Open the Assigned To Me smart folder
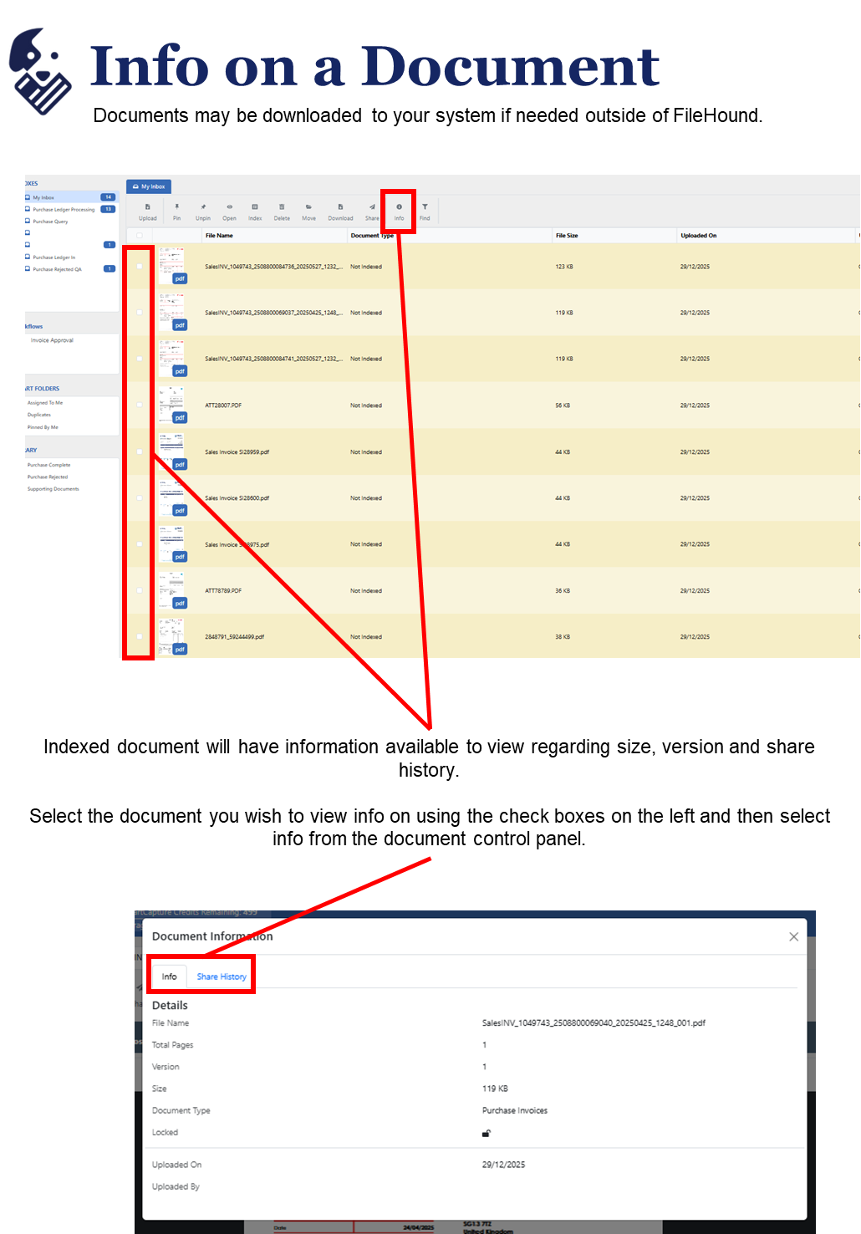 45,403
